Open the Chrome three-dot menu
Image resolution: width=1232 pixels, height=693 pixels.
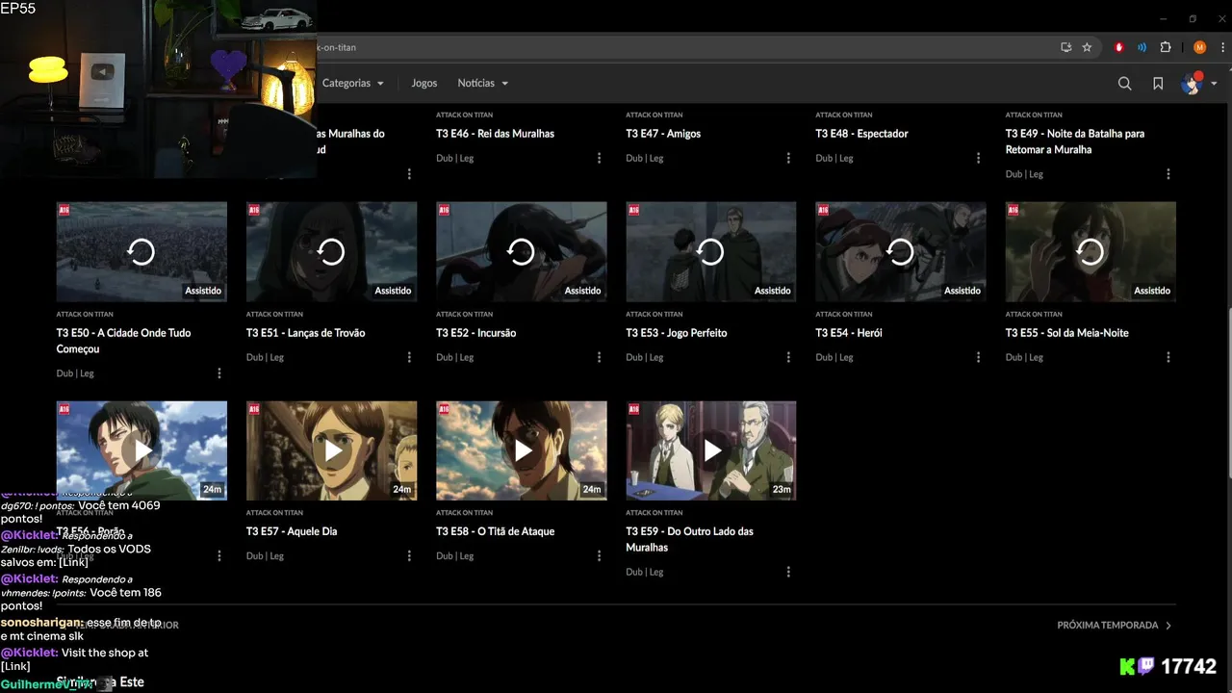click(1220, 47)
